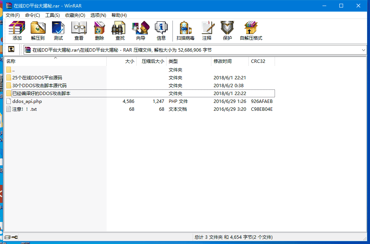
Task: Launch the 向导 (Wizard) tool
Action: click(140, 31)
